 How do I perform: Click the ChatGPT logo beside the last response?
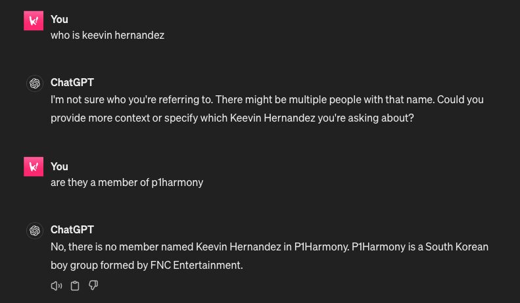(35, 231)
